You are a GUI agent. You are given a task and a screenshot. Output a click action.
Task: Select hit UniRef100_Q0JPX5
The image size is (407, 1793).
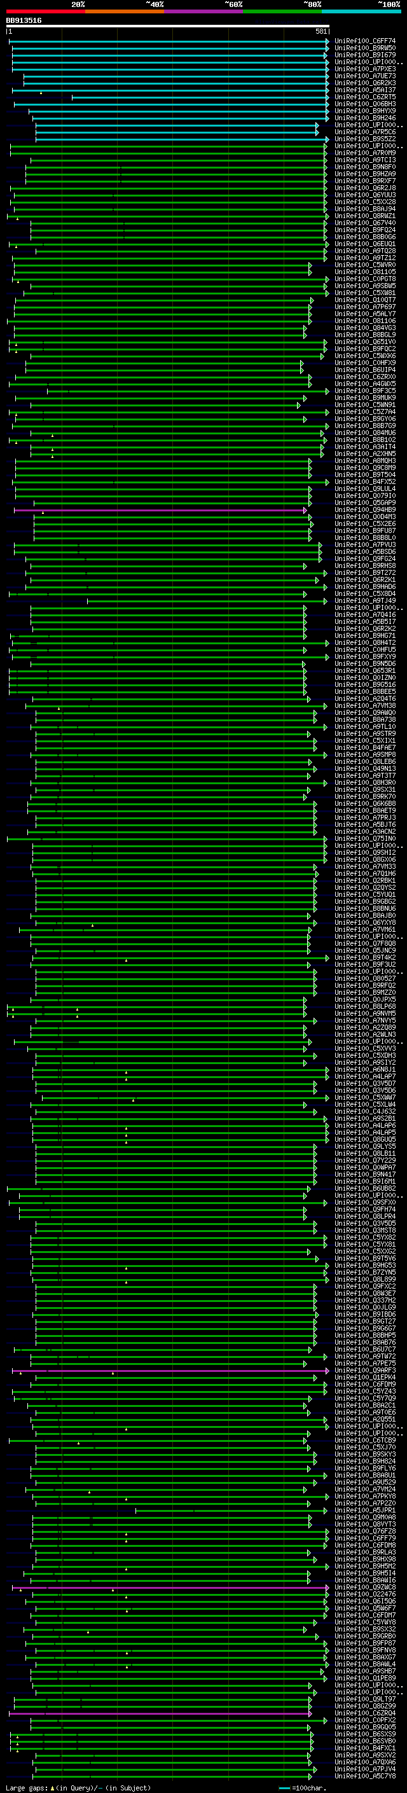(x=365, y=1000)
